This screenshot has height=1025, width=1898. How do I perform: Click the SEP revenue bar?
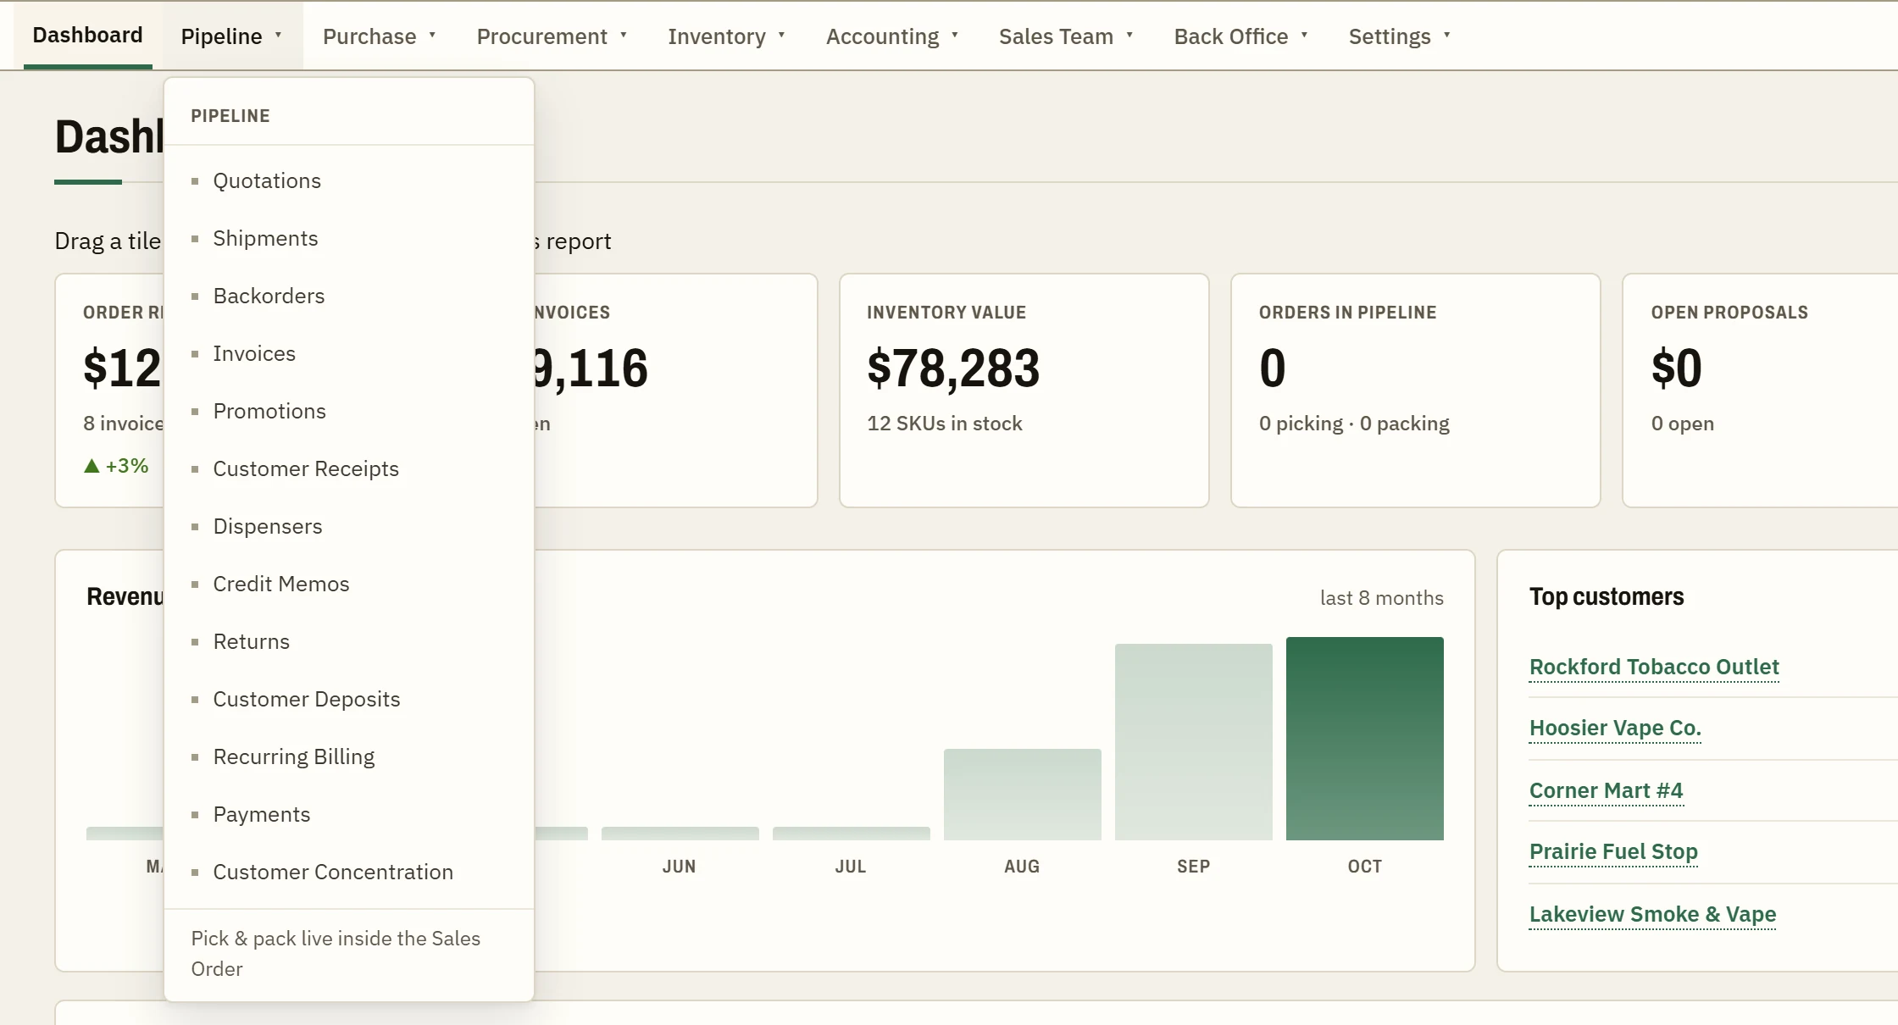(1193, 742)
